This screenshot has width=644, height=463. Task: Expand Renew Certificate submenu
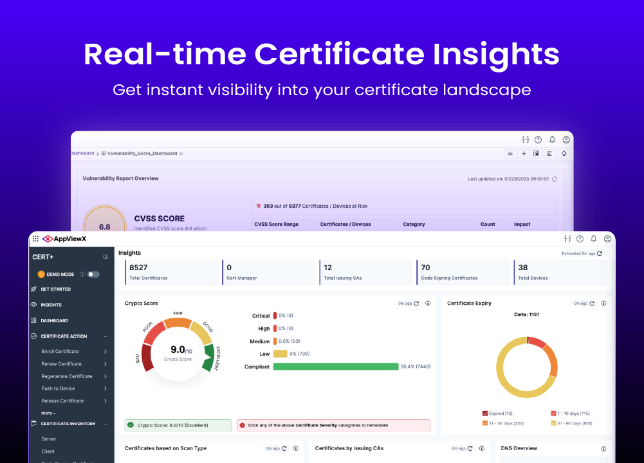click(x=106, y=364)
